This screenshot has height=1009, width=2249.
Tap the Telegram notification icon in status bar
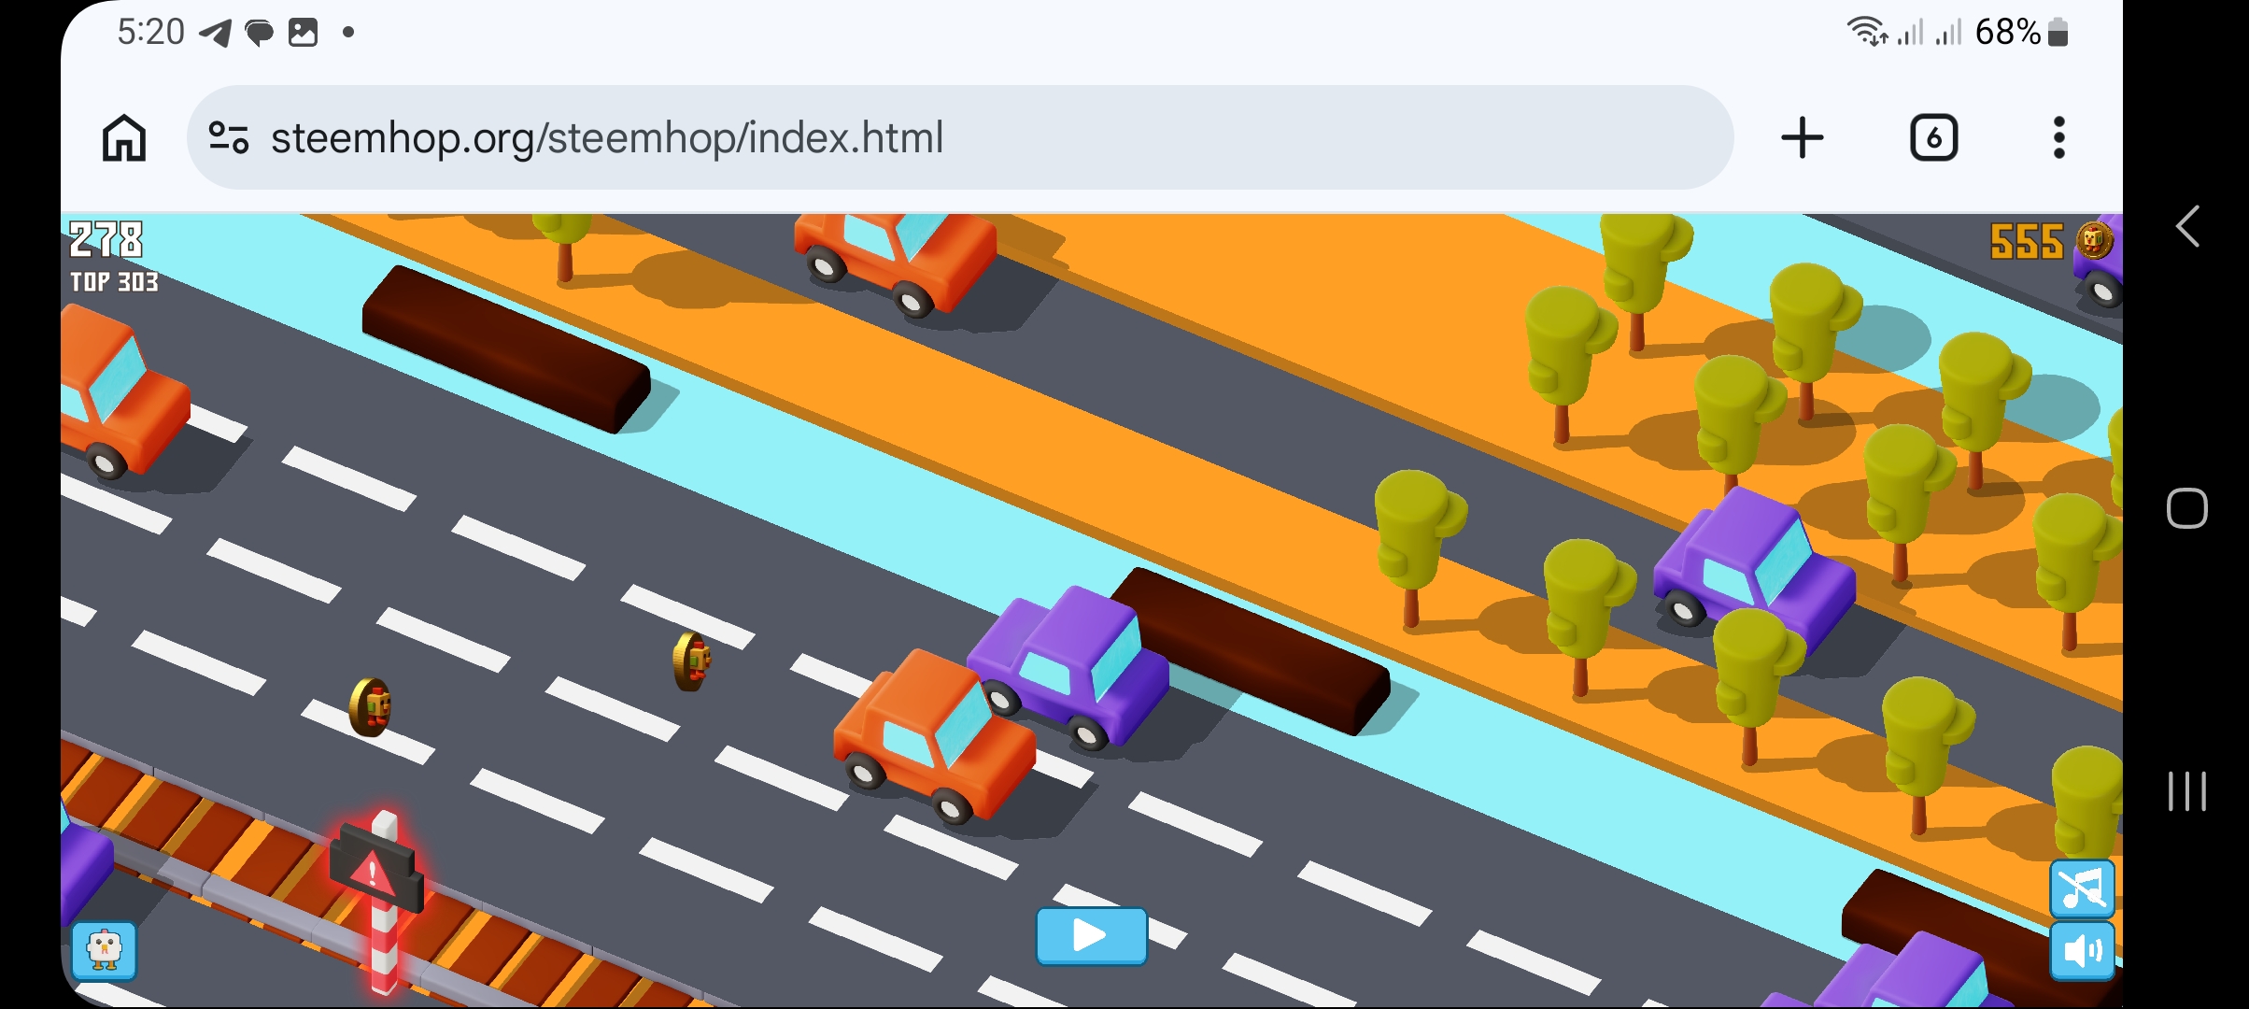click(216, 33)
